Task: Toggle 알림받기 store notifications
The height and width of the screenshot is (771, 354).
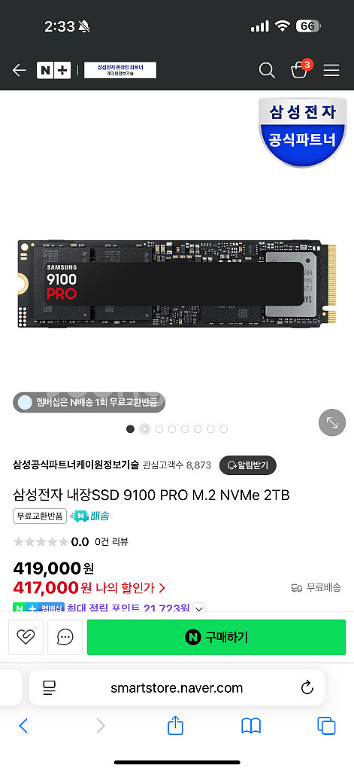Action: [x=247, y=465]
